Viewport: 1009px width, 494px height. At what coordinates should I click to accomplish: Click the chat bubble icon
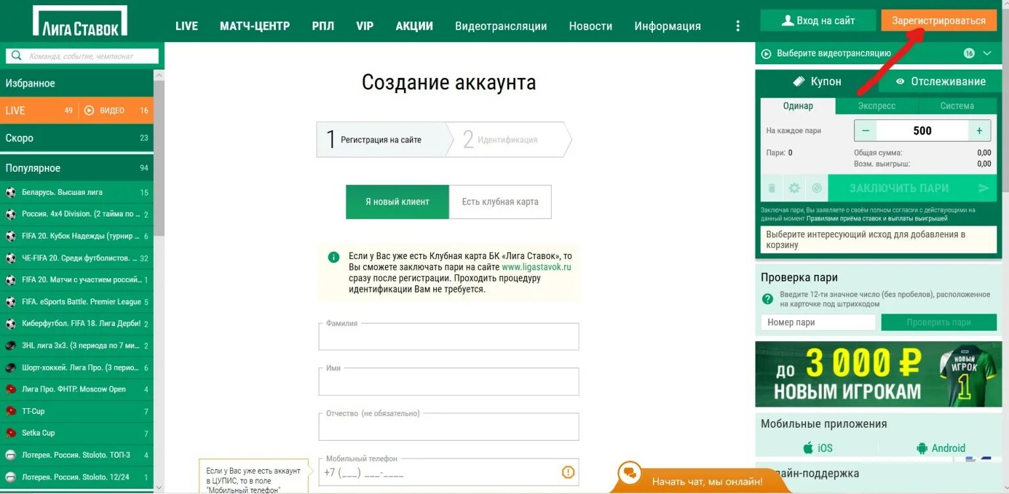coord(630,472)
